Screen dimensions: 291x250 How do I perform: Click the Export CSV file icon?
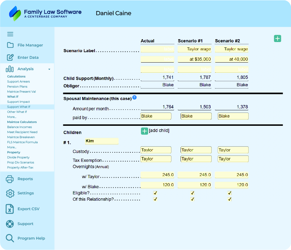pyautogui.click(x=10, y=209)
